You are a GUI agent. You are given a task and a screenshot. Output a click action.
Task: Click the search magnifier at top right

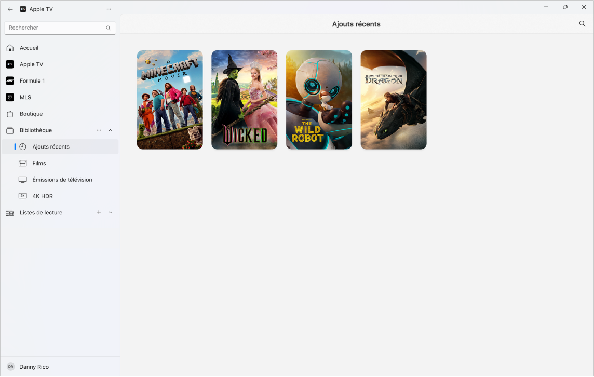click(x=582, y=24)
